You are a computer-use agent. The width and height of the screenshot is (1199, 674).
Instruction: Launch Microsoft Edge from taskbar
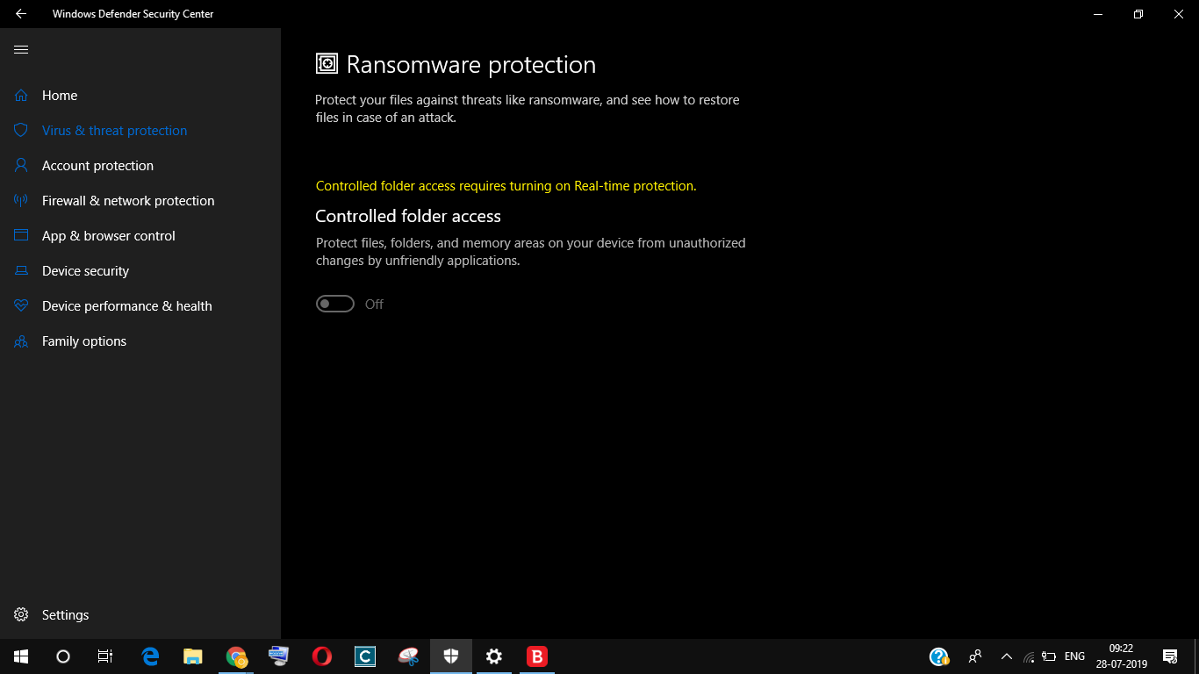(151, 656)
